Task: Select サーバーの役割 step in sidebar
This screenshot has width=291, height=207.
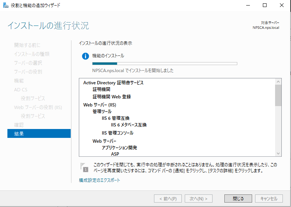Action: click(x=28, y=72)
